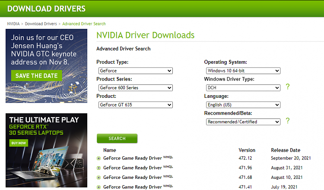Open GeForce Game Ready Driver released August 10, 2021
The image size is (324, 190).
(x=138, y=177)
